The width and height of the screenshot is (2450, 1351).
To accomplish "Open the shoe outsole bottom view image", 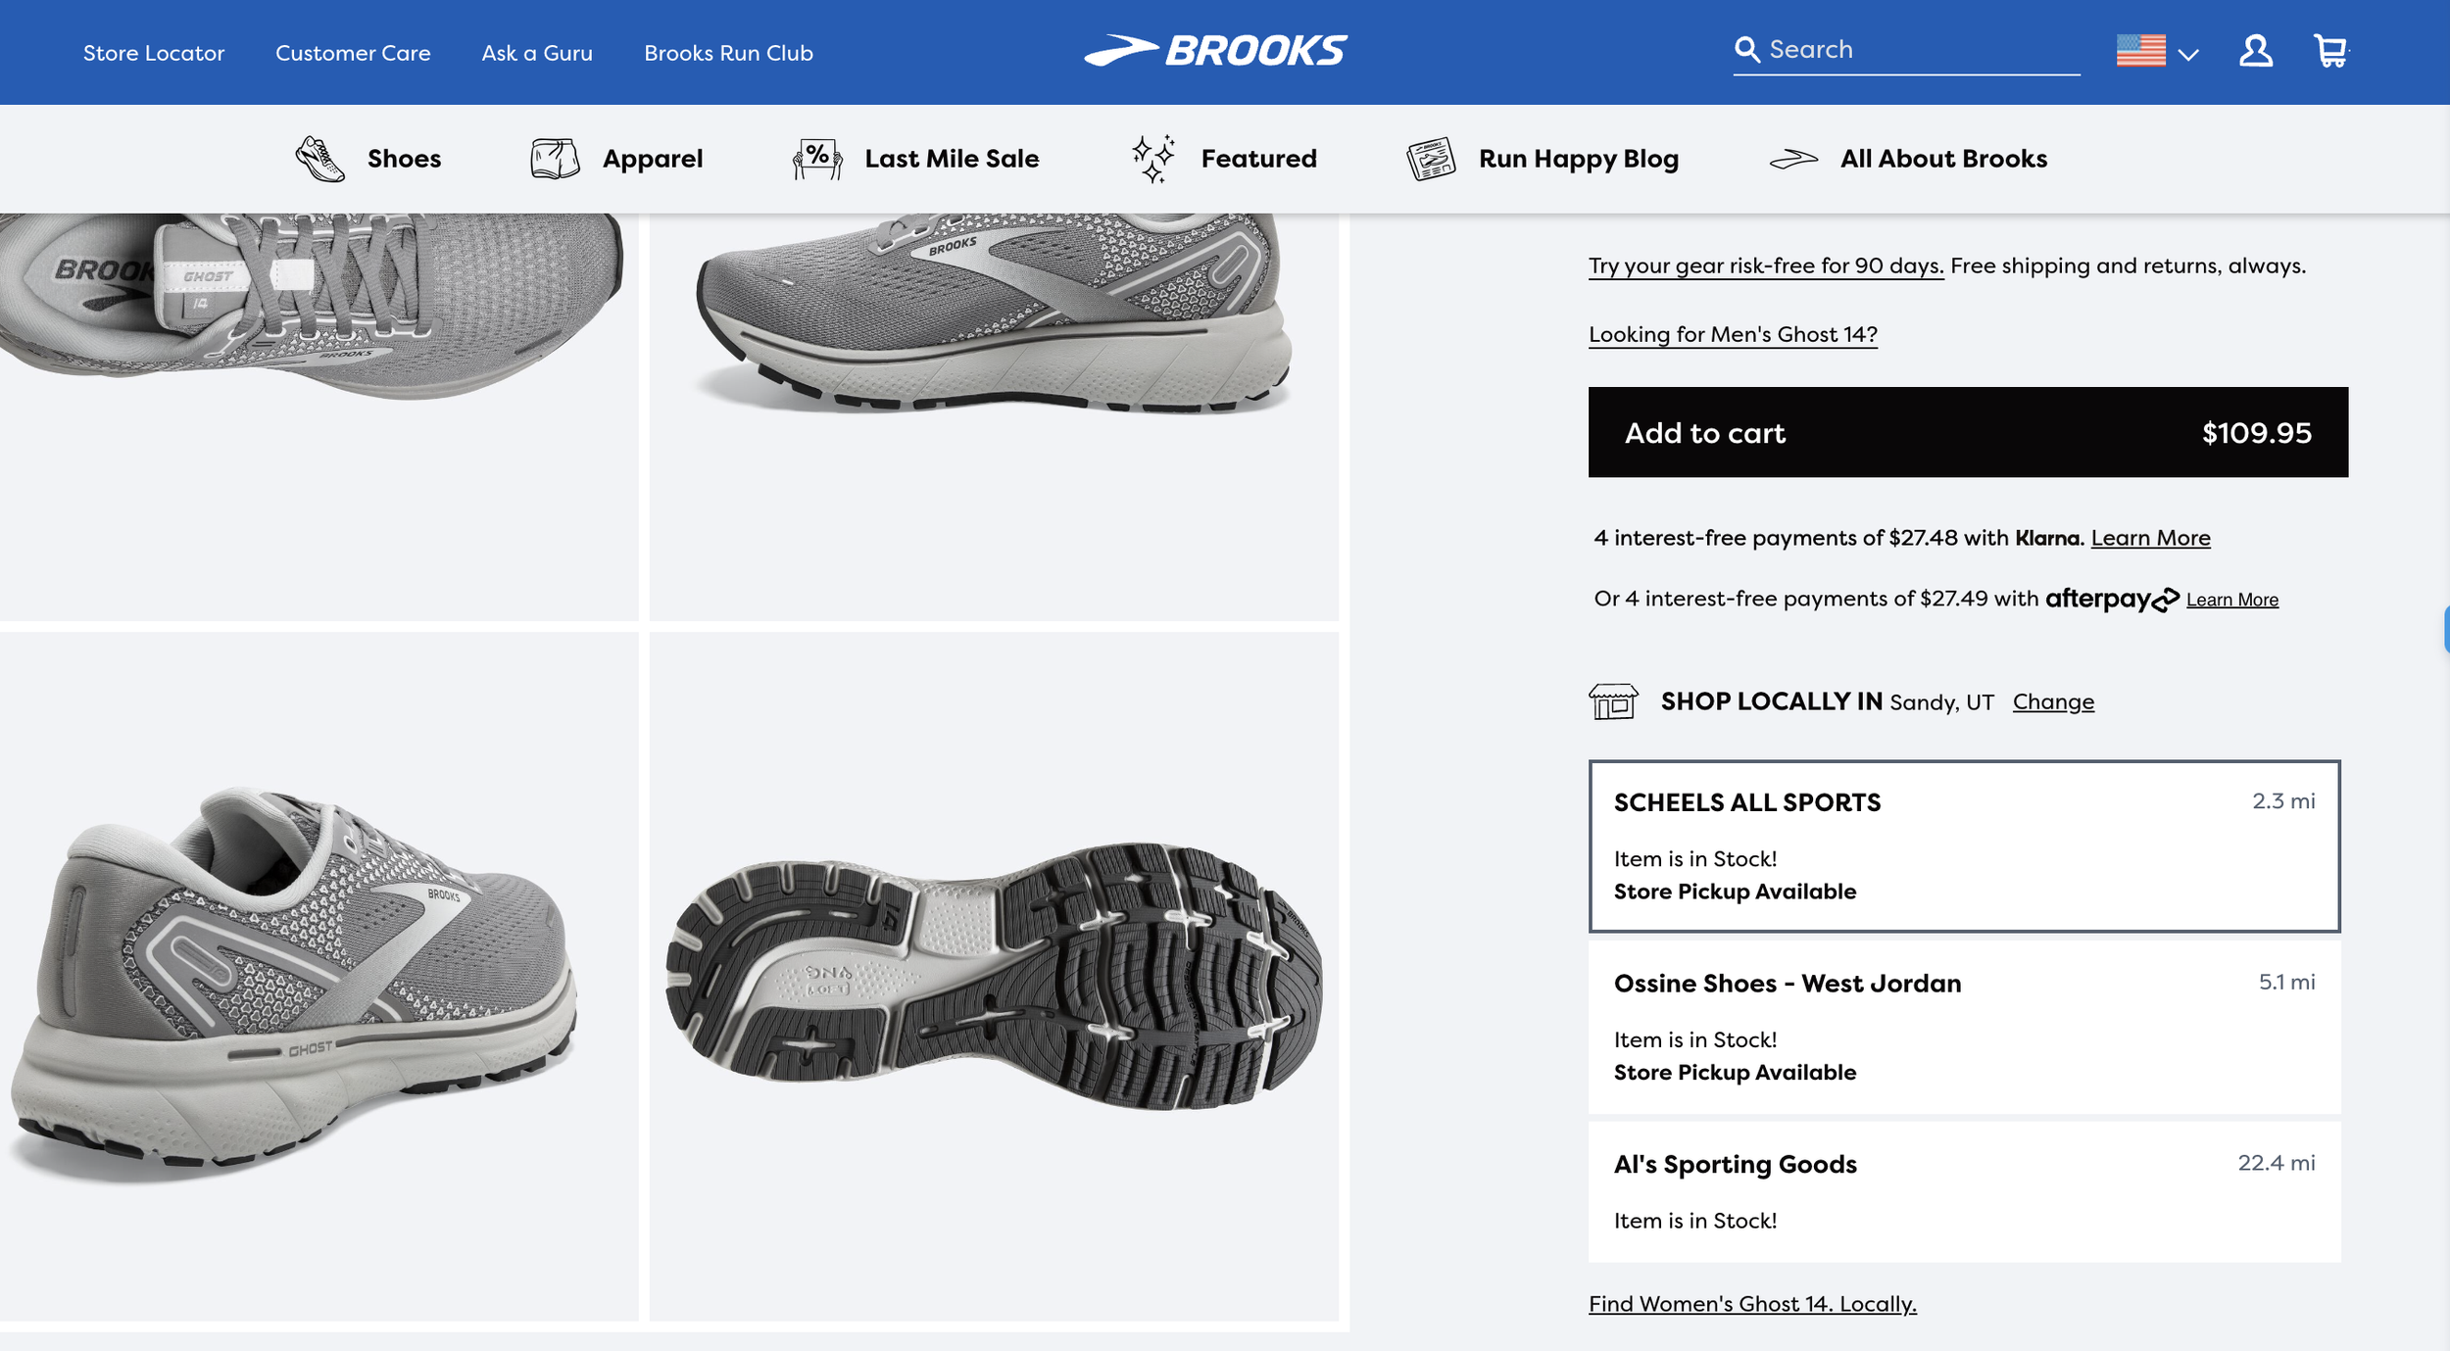I will 993,976.
